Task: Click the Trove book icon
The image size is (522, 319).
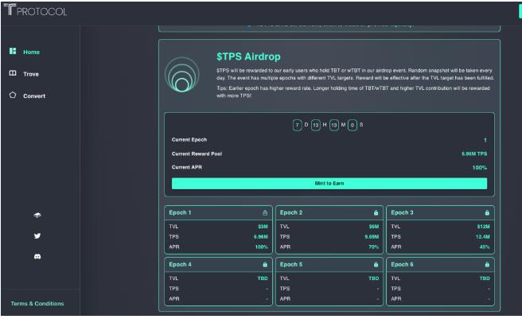Action: click(13, 73)
